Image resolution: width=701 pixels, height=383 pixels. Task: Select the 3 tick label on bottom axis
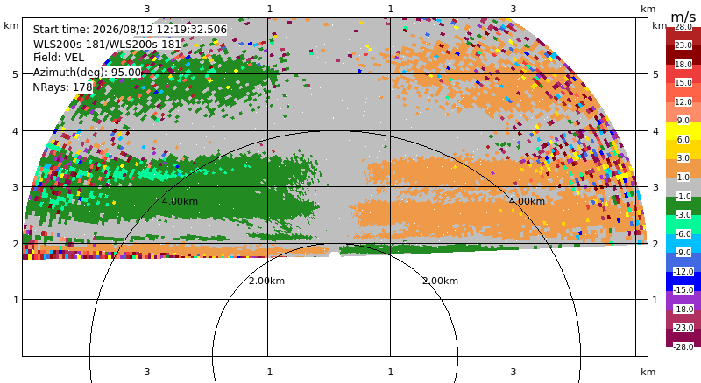click(x=513, y=372)
